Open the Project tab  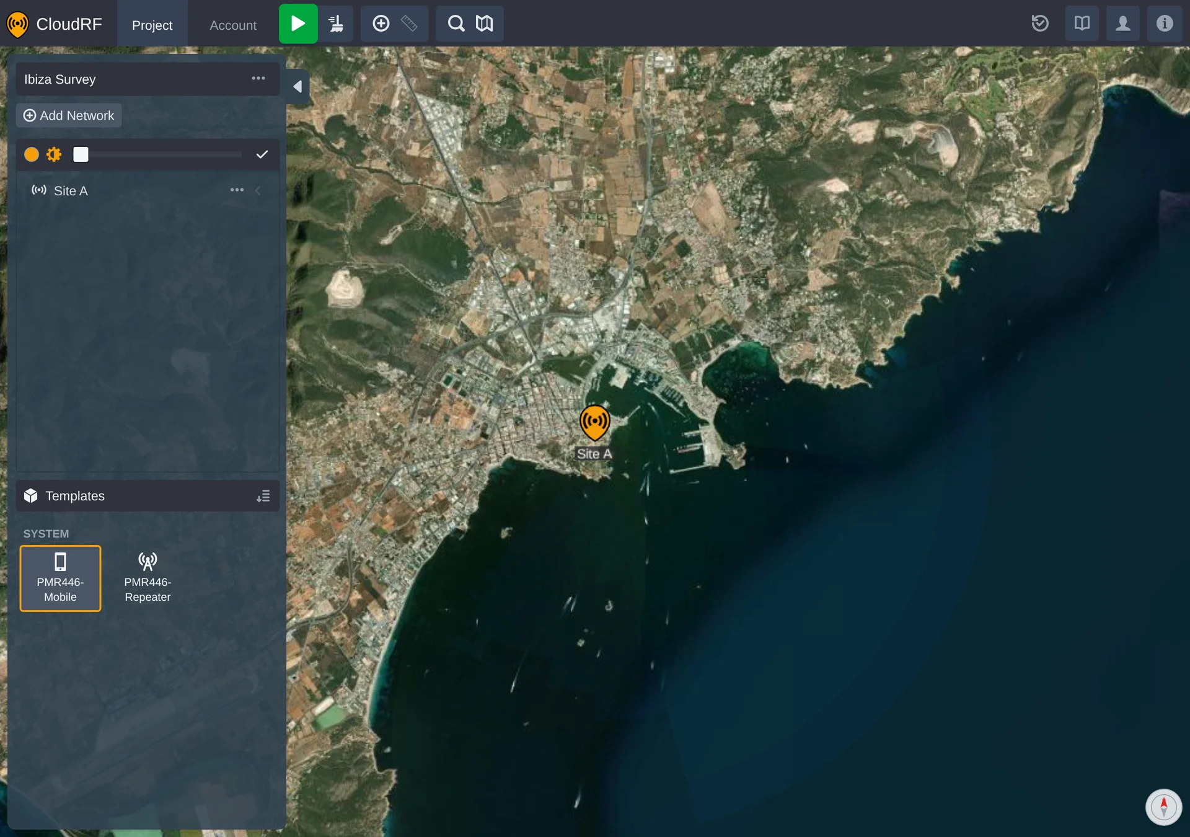click(x=152, y=25)
